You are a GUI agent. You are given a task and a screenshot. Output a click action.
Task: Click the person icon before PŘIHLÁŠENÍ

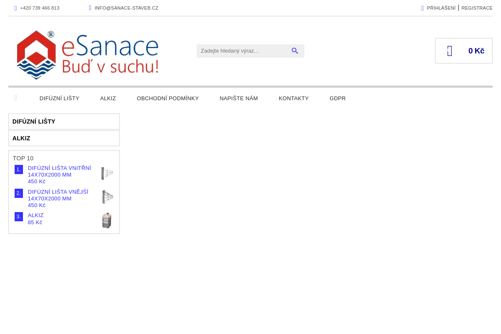coord(422,8)
